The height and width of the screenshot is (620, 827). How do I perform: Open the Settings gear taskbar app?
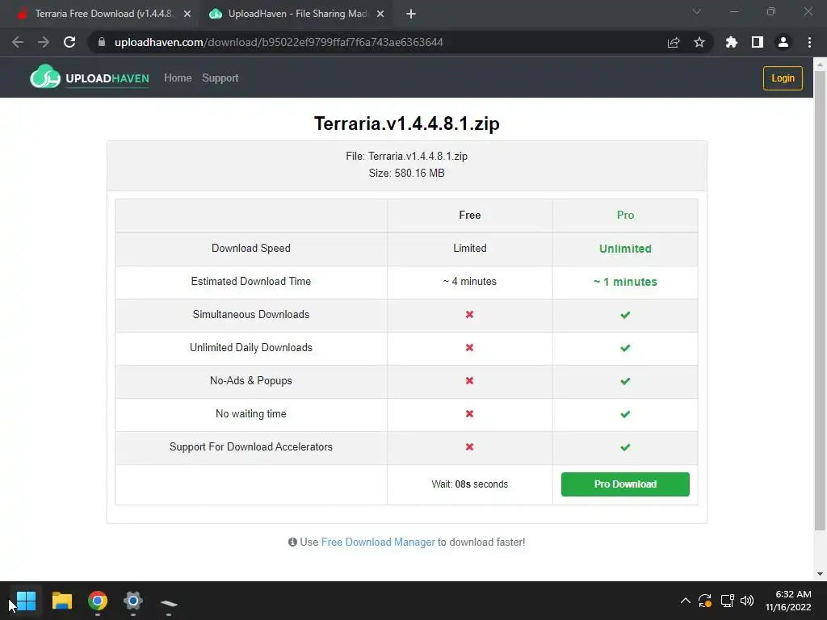(x=133, y=601)
